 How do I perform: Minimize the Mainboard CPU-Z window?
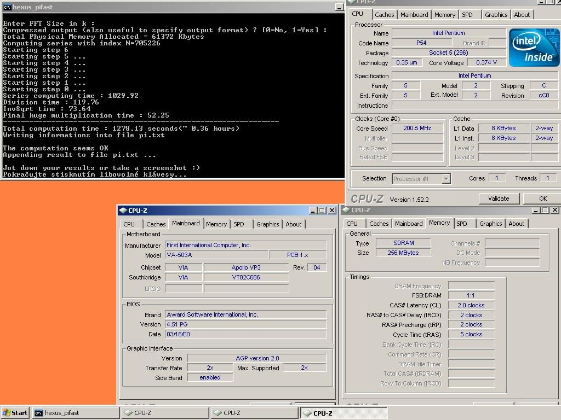coord(313,211)
